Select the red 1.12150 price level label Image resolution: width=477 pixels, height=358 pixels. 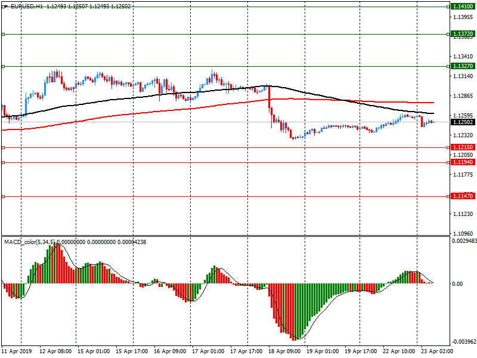point(463,147)
